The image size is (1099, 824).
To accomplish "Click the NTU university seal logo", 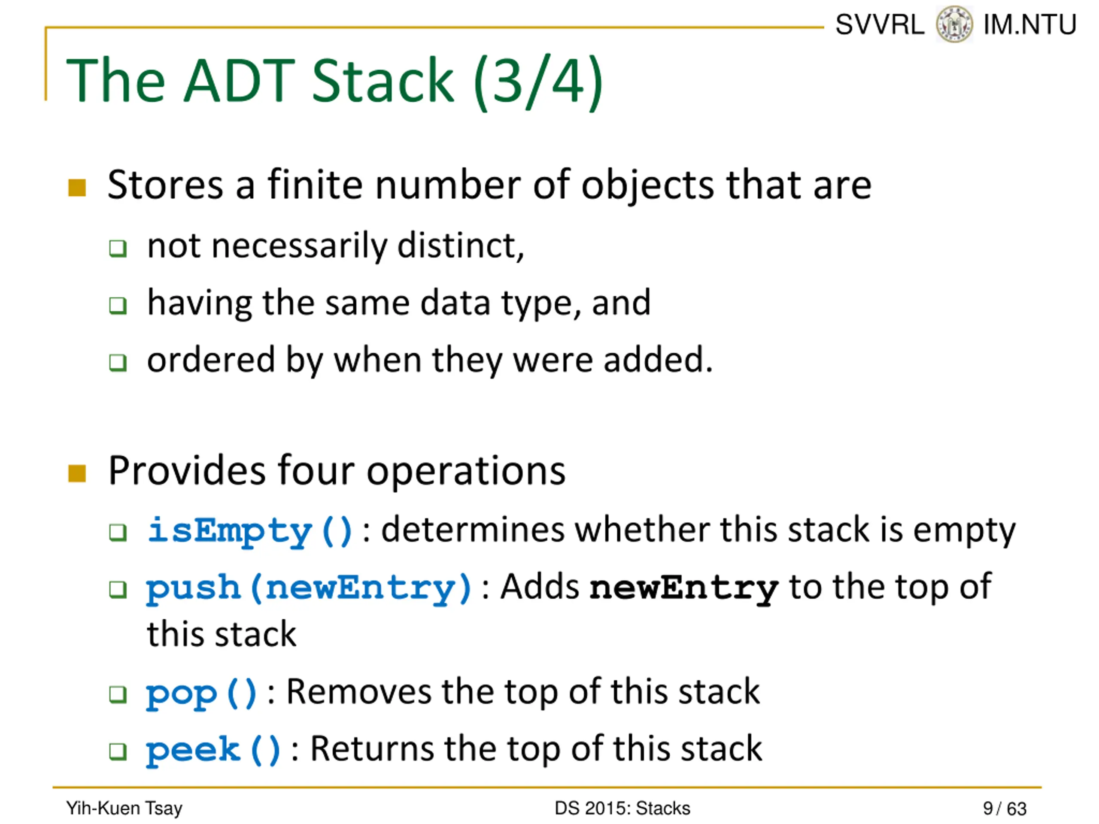I will pyautogui.click(x=954, y=24).
